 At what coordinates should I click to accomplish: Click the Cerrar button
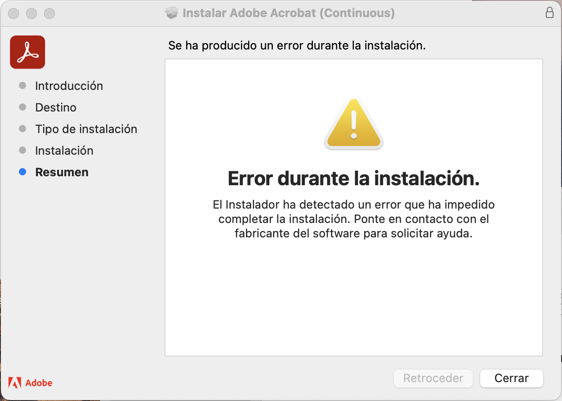pos(512,379)
